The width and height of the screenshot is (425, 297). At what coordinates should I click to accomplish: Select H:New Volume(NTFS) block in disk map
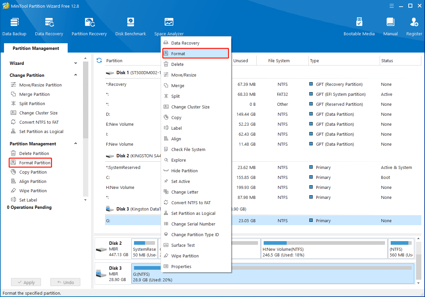(x=324, y=249)
